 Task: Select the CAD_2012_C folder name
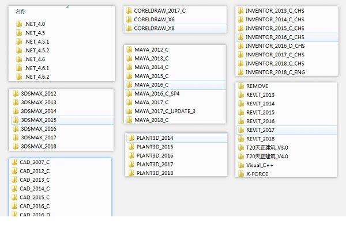pos(35,171)
